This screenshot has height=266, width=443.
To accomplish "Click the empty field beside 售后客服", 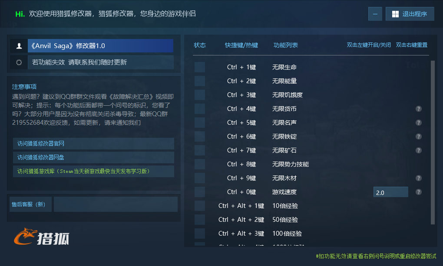I will click(x=116, y=204).
